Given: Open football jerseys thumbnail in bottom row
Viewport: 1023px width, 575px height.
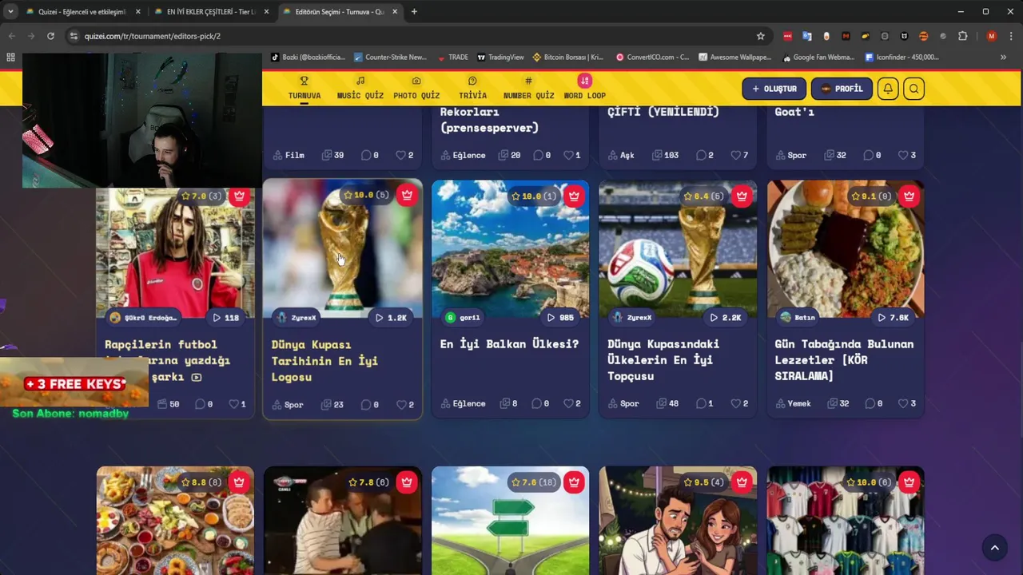Looking at the screenshot, I should pyautogui.click(x=846, y=521).
